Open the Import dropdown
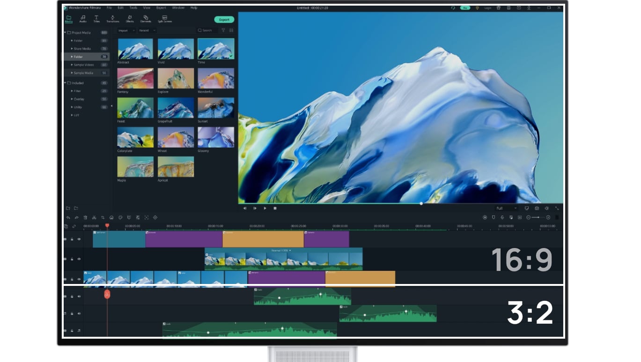This screenshot has width=641, height=362. click(126, 30)
